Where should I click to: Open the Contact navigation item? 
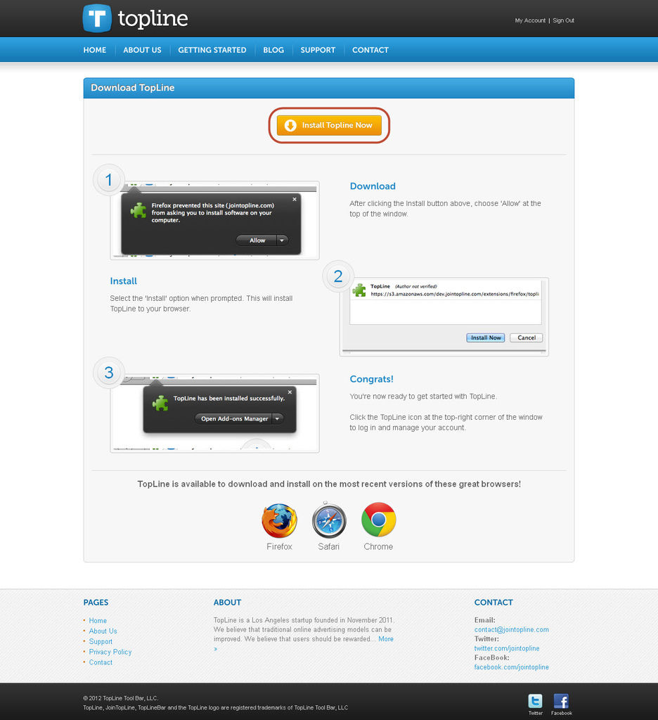click(370, 50)
